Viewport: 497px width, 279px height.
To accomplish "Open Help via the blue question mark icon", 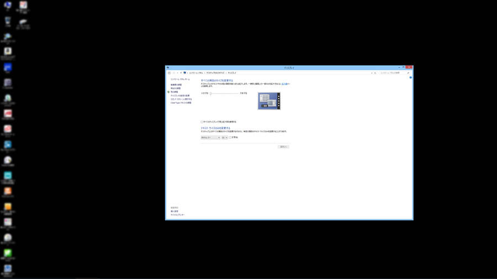I will [x=410, y=77].
